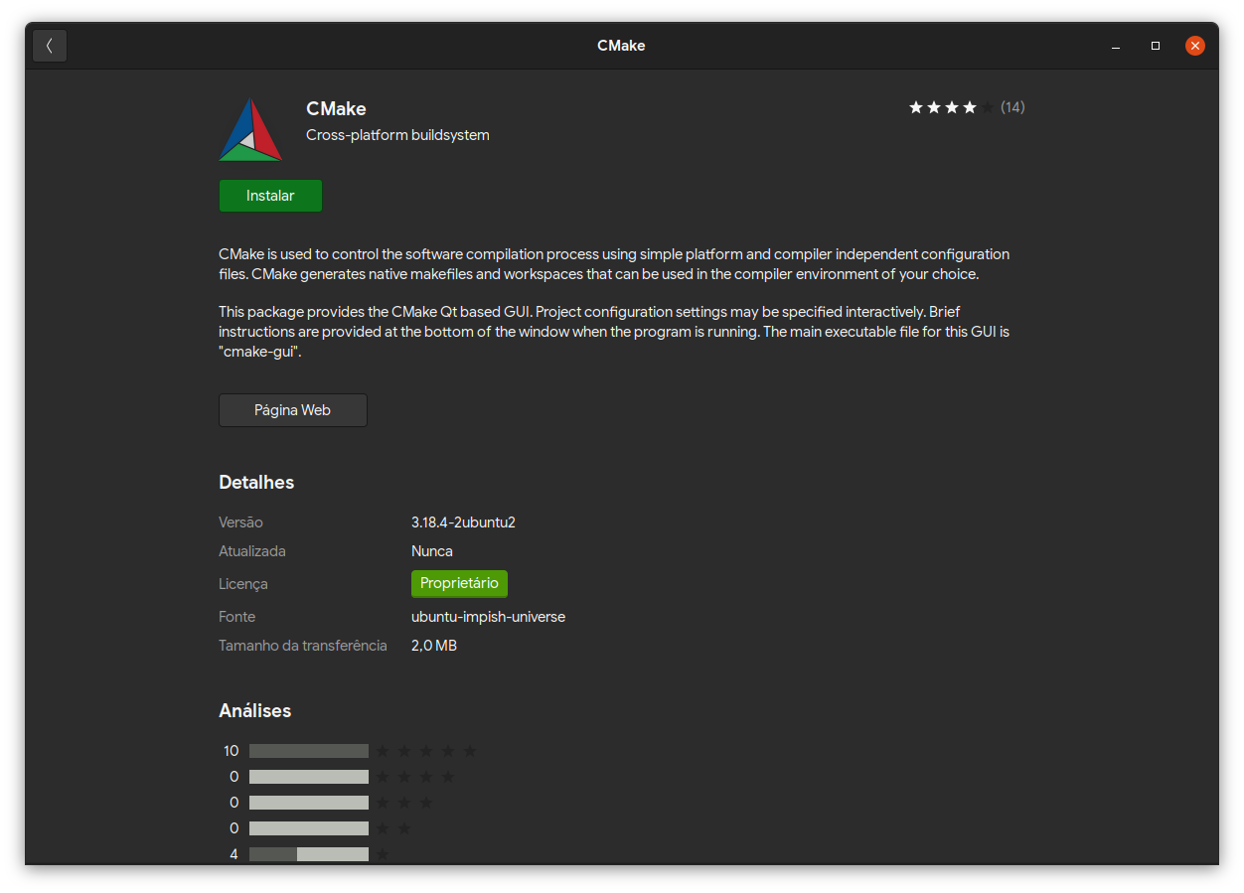The image size is (1244, 893).
Task: Click the Análises section heading
Action: tap(254, 711)
